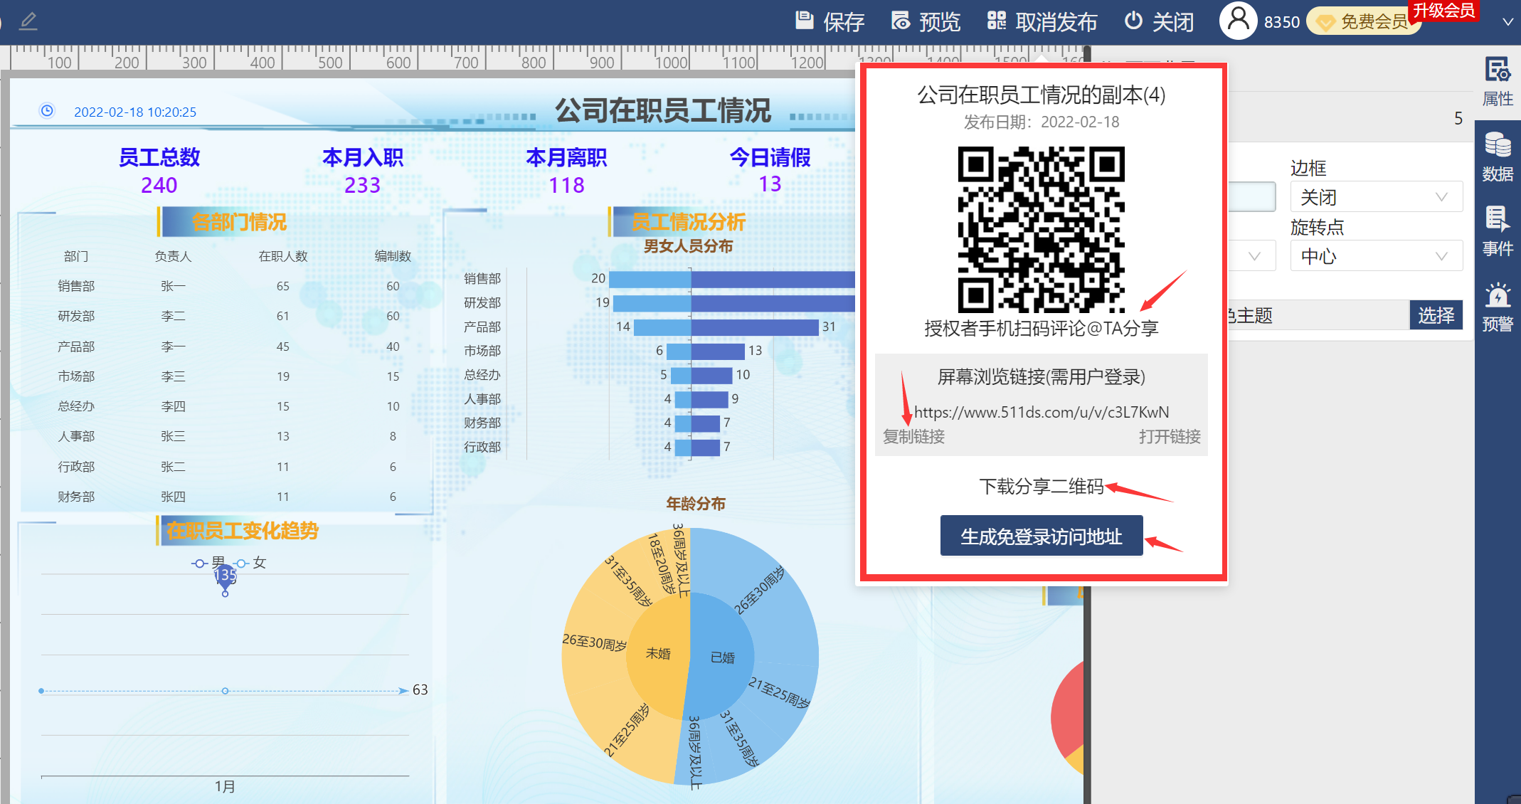Click the free member (免费会员) badge

[1362, 22]
